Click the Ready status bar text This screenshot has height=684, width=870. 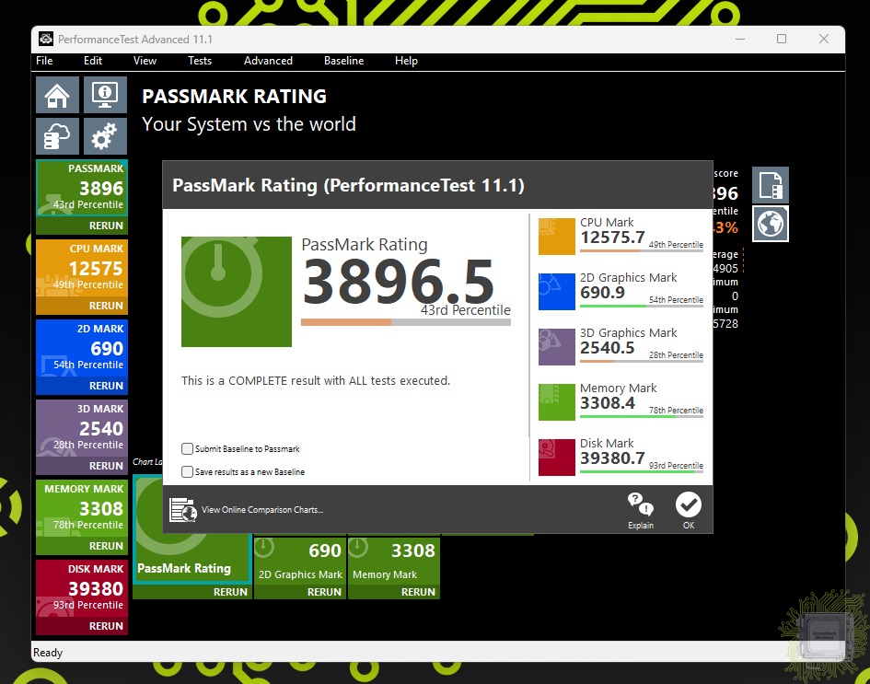48,653
